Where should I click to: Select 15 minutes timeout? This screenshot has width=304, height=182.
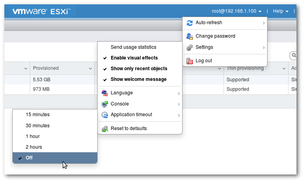pos(38,115)
